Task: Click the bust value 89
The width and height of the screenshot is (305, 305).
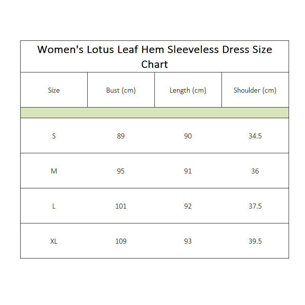Action: 121,136
